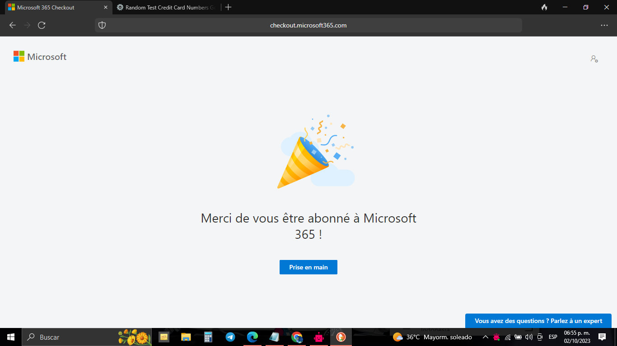Viewport: 617px width, 346px height.
Task: Open the notification center
Action: click(x=602, y=337)
